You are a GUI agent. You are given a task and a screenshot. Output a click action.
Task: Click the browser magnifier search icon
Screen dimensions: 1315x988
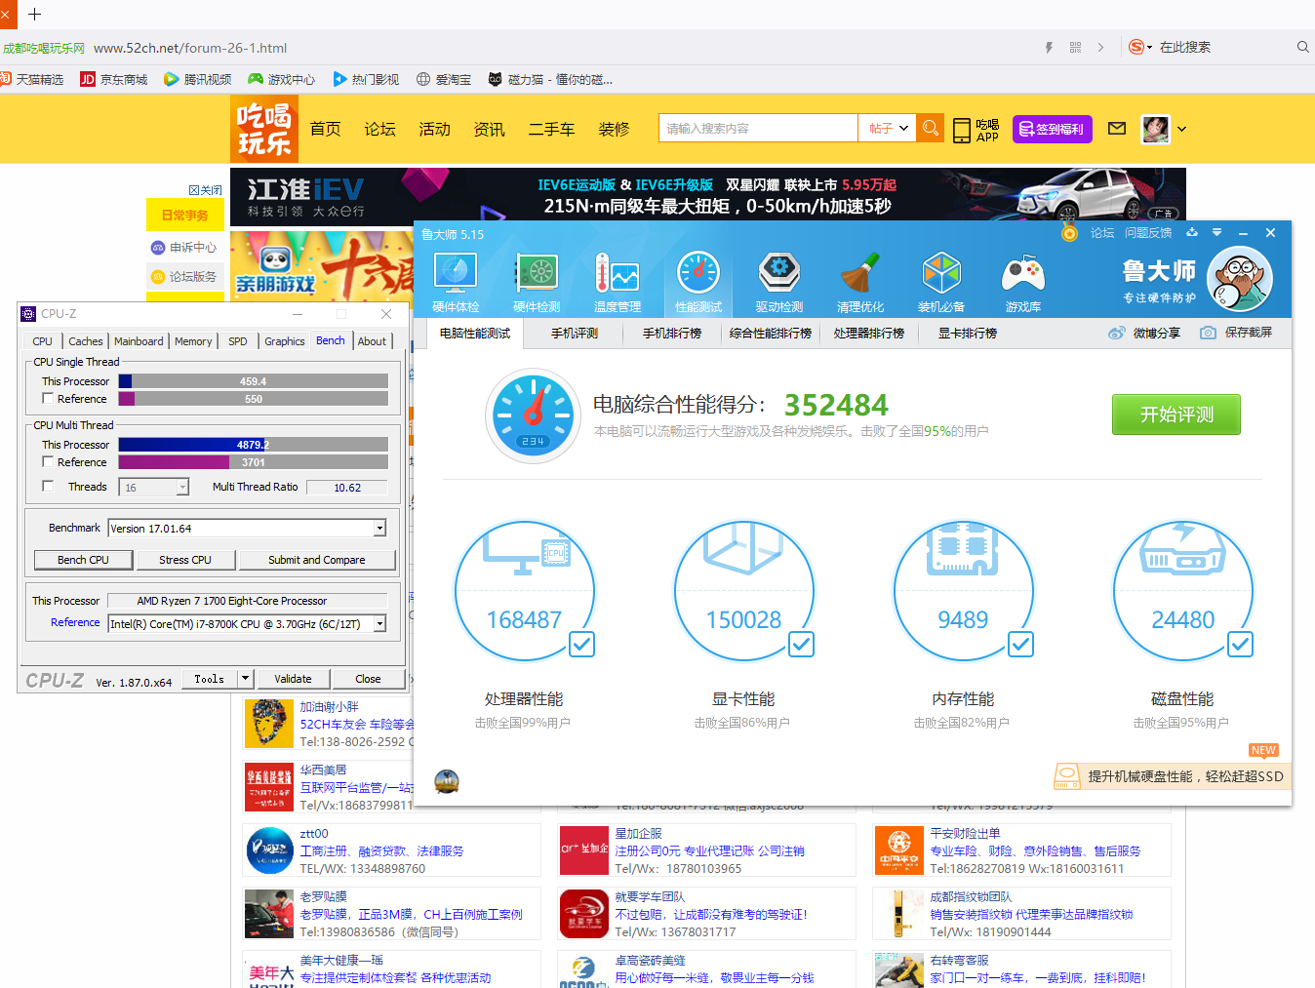(1302, 47)
